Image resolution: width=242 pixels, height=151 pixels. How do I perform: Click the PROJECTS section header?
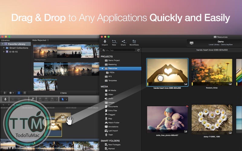[x=107, y=56]
